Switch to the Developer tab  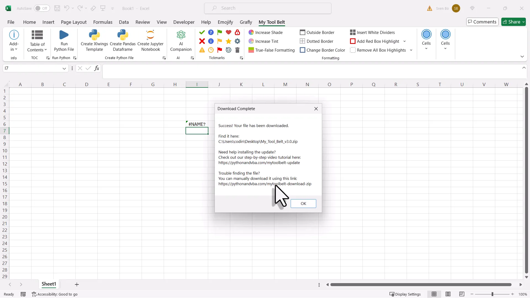(x=184, y=22)
